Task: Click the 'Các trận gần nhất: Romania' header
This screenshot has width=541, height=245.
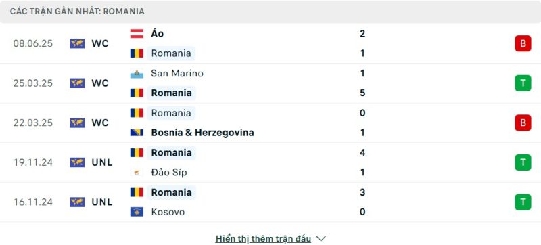Action: coord(77,12)
